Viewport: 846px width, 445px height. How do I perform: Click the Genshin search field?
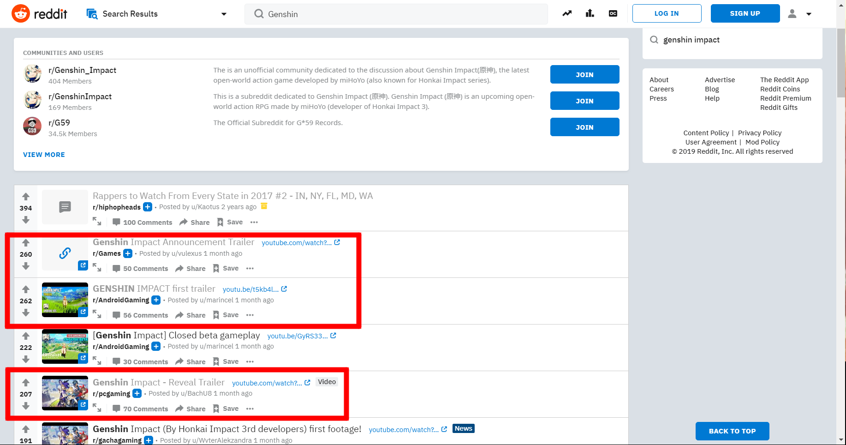[x=396, y=14]
